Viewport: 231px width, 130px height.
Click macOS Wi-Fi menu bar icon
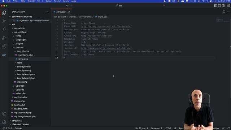[203, 1]
